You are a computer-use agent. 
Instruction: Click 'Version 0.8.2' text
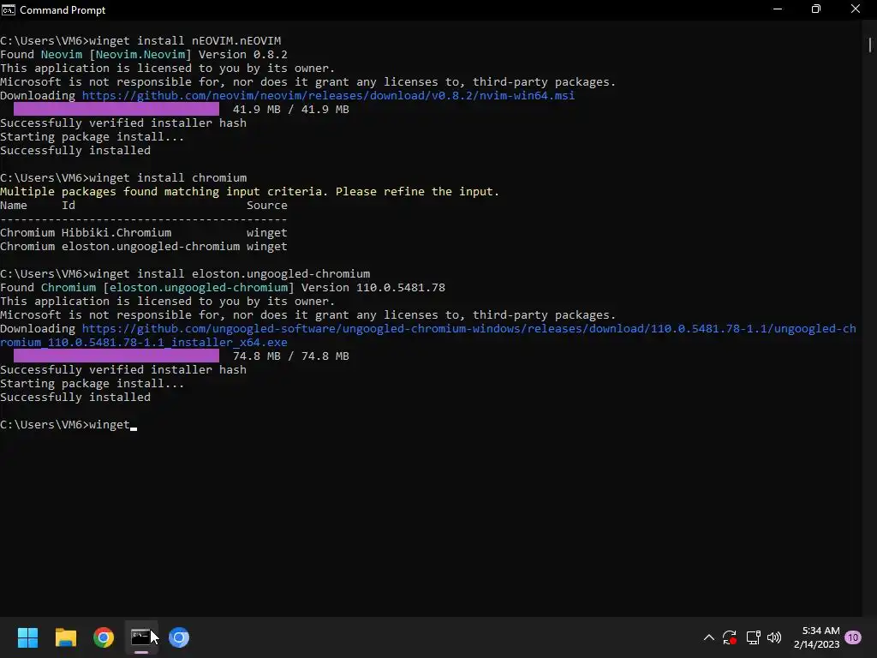243,55
